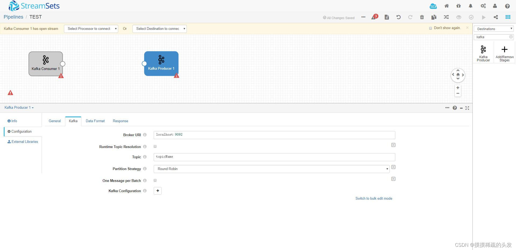Switch to the Data Format tab
This screenshot has height=250, width=516.
pyautogui.click(x=95, y=121)
